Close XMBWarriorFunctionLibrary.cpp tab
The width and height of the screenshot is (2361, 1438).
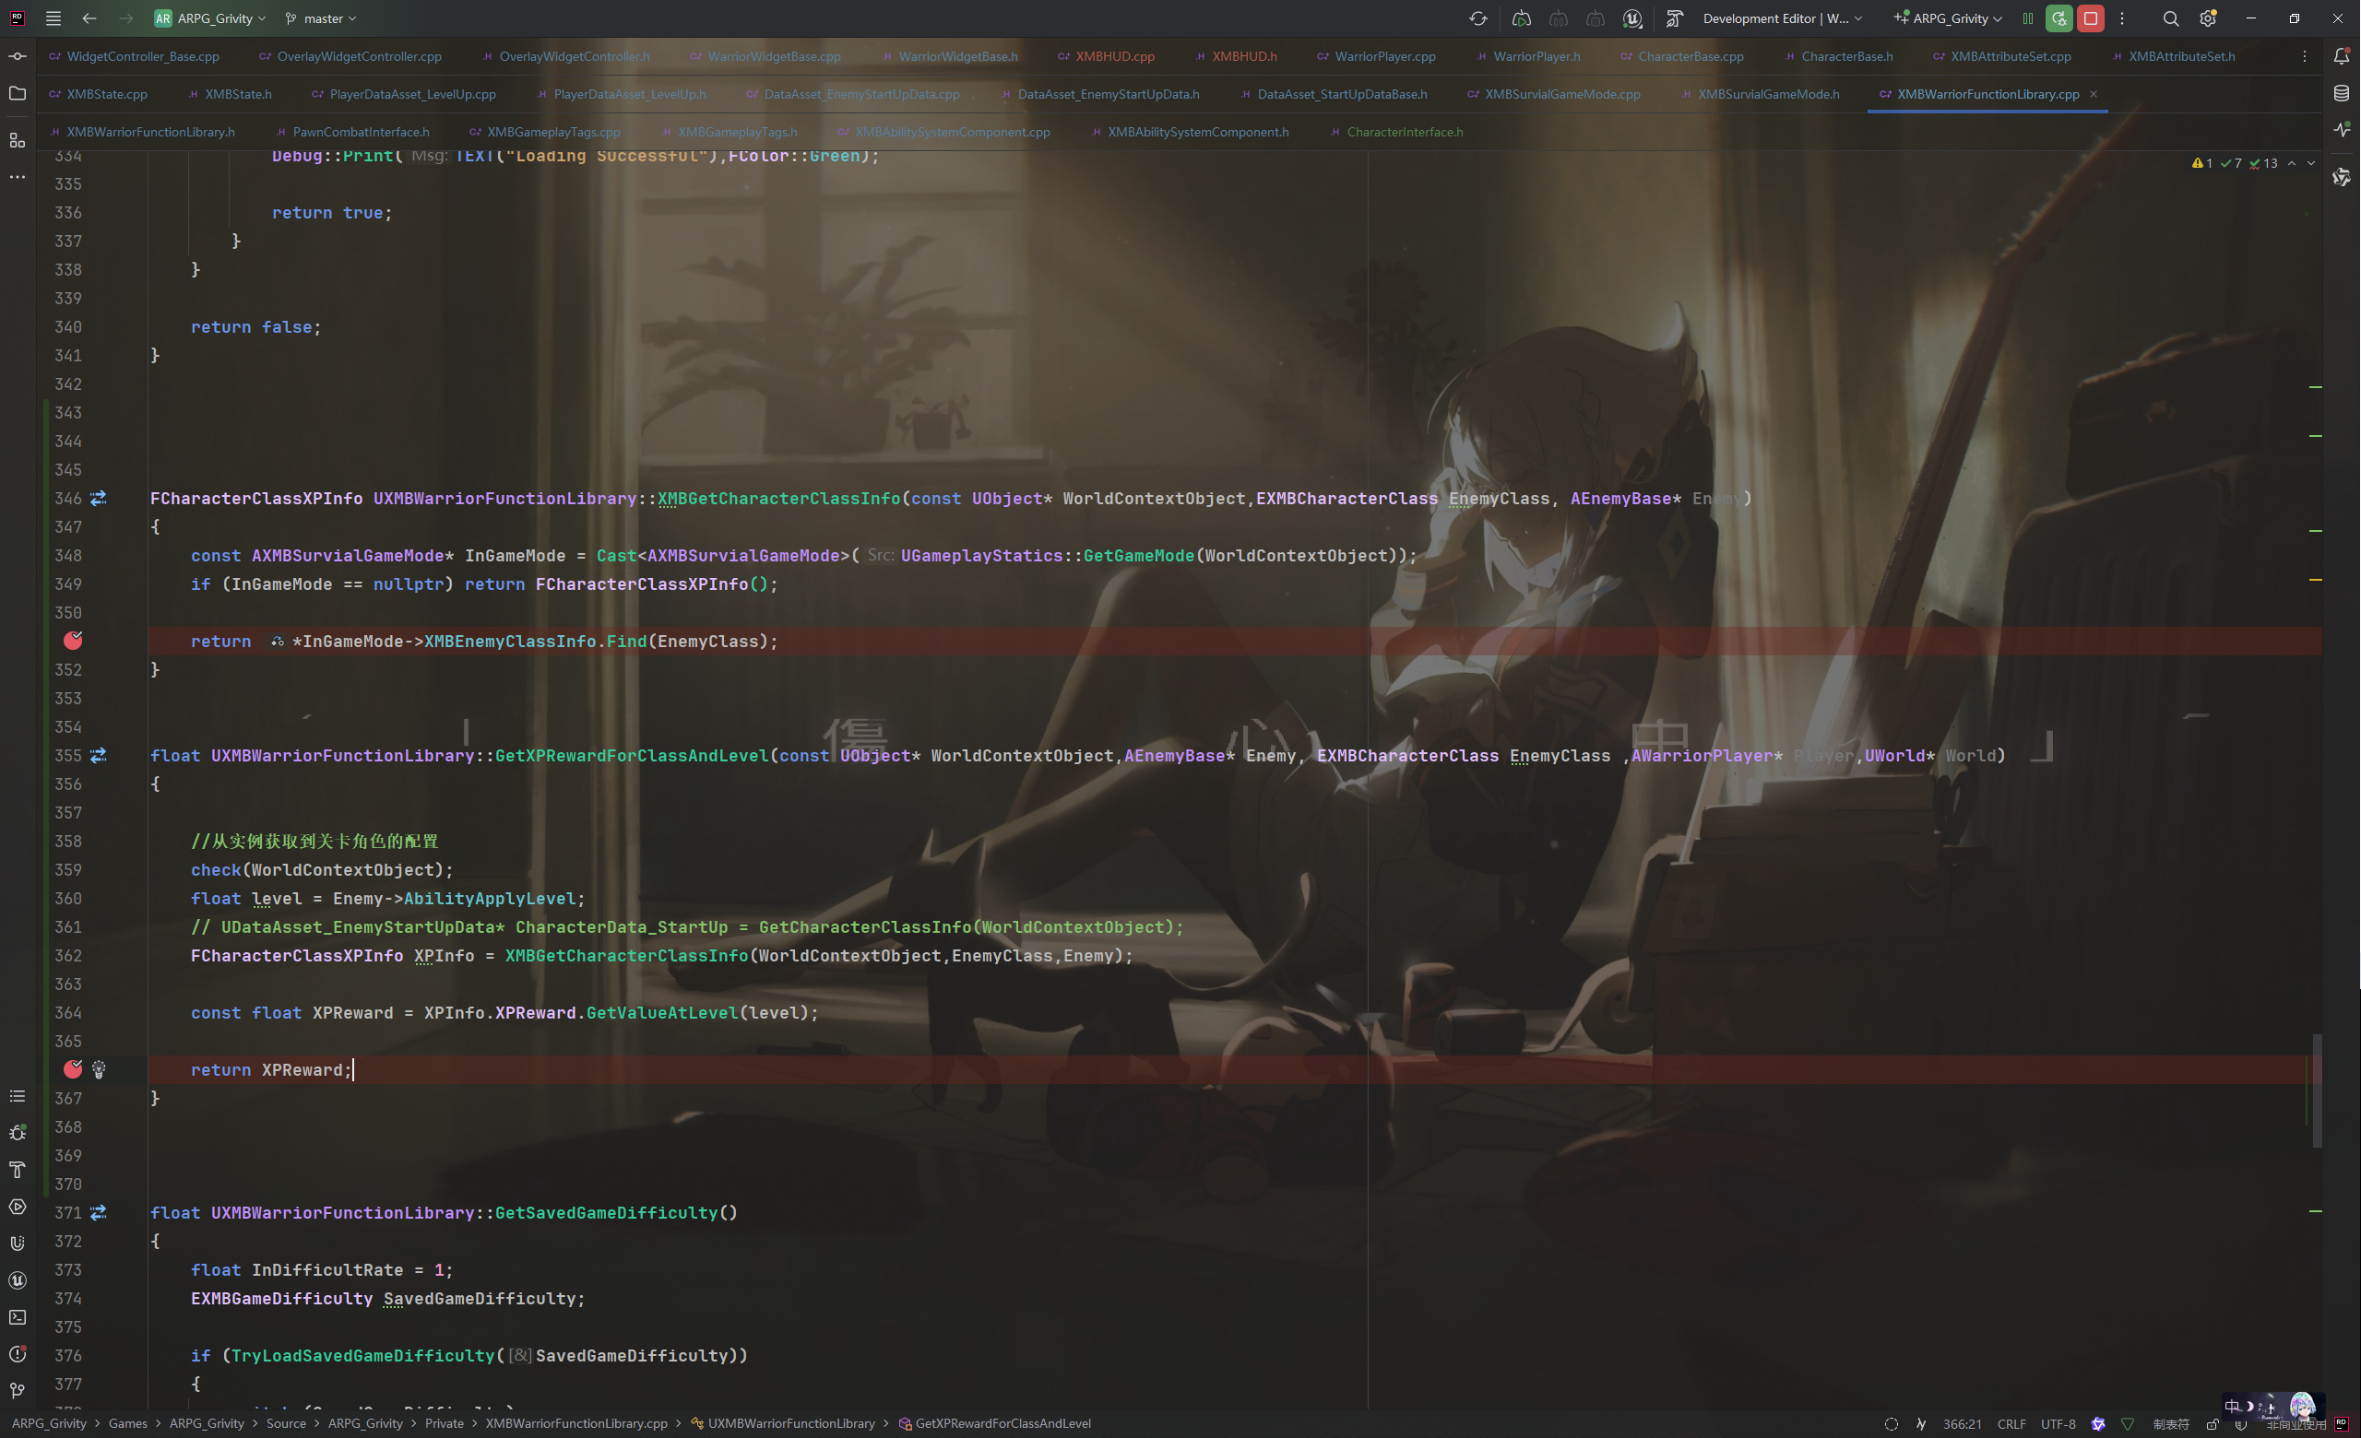coord(2093,94)
